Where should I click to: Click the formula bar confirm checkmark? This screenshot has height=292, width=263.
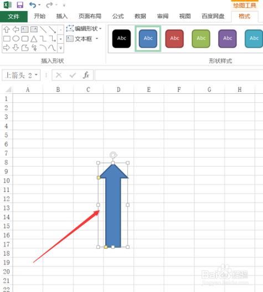coord(73,75)
